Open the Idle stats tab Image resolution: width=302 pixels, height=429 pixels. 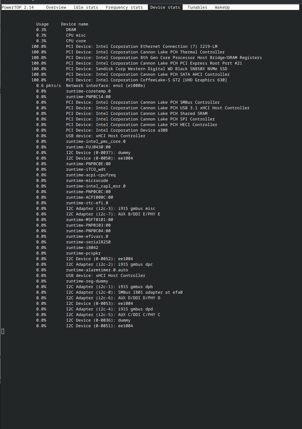click(86, 7)
